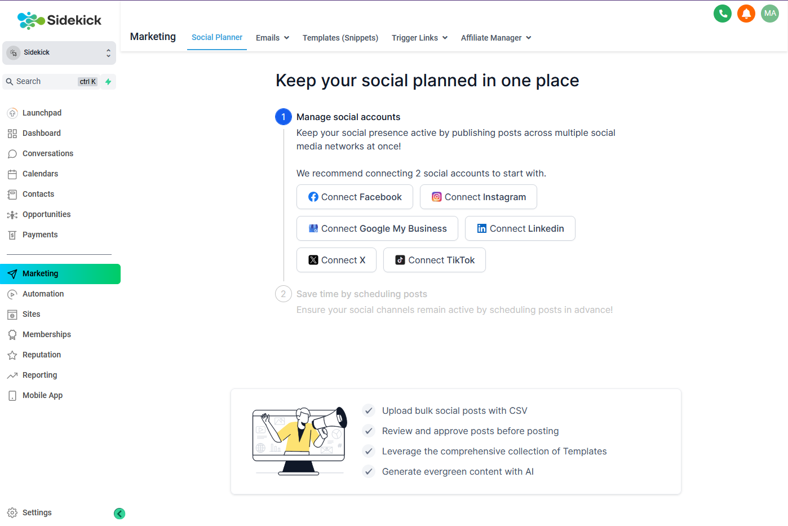This screenshot has width=788, height=526.
Task: Expand the Trigger Links dropdown
Action: coord(419,38)
